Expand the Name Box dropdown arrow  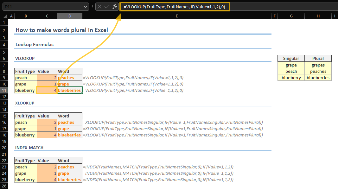(86, 7)
